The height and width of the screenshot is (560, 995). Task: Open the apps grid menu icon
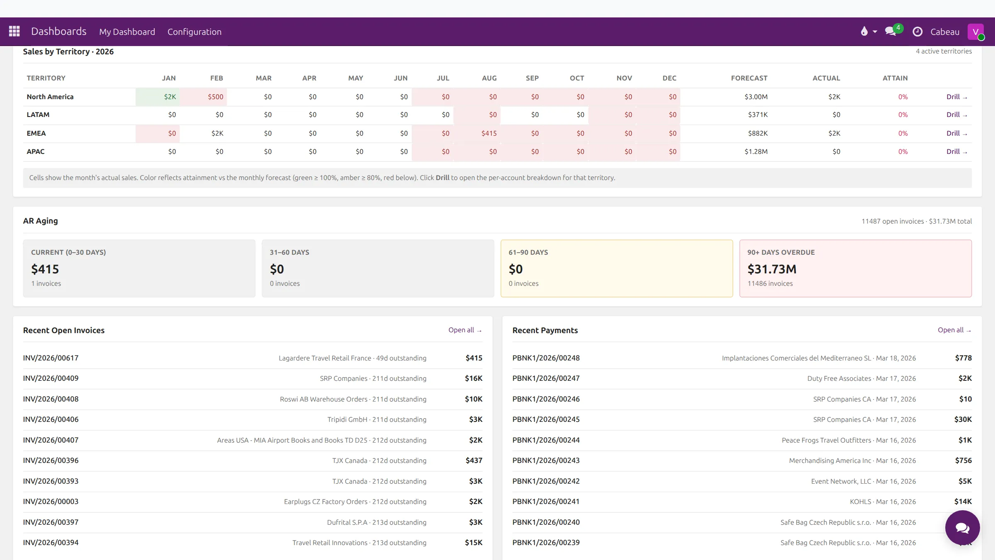click(15, 32)
